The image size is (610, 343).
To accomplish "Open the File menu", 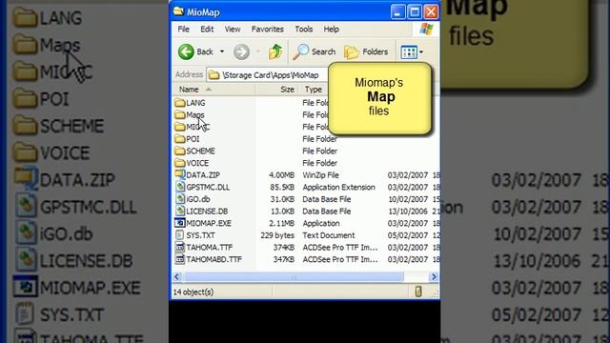I will pos(183,30).
